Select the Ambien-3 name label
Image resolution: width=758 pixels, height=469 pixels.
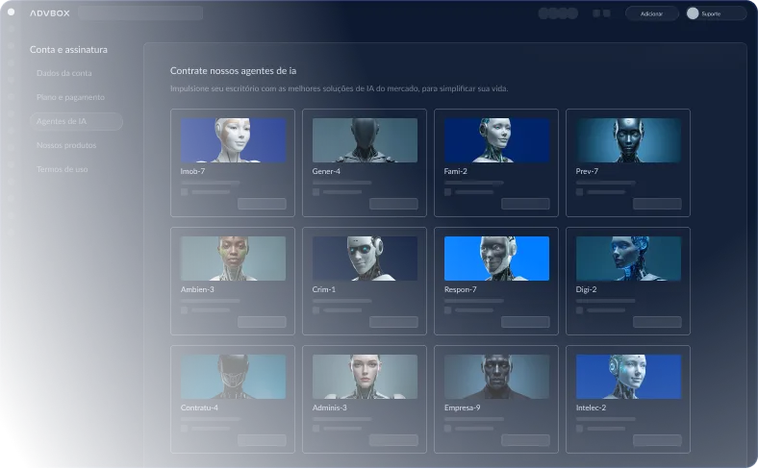click(197, 289)
